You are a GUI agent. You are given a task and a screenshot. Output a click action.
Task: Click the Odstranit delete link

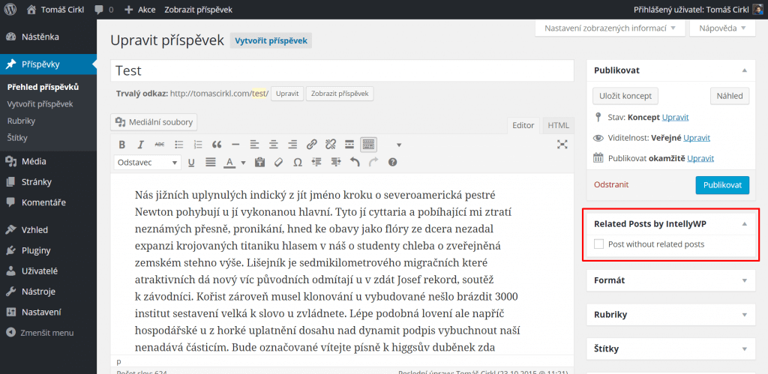611,184
